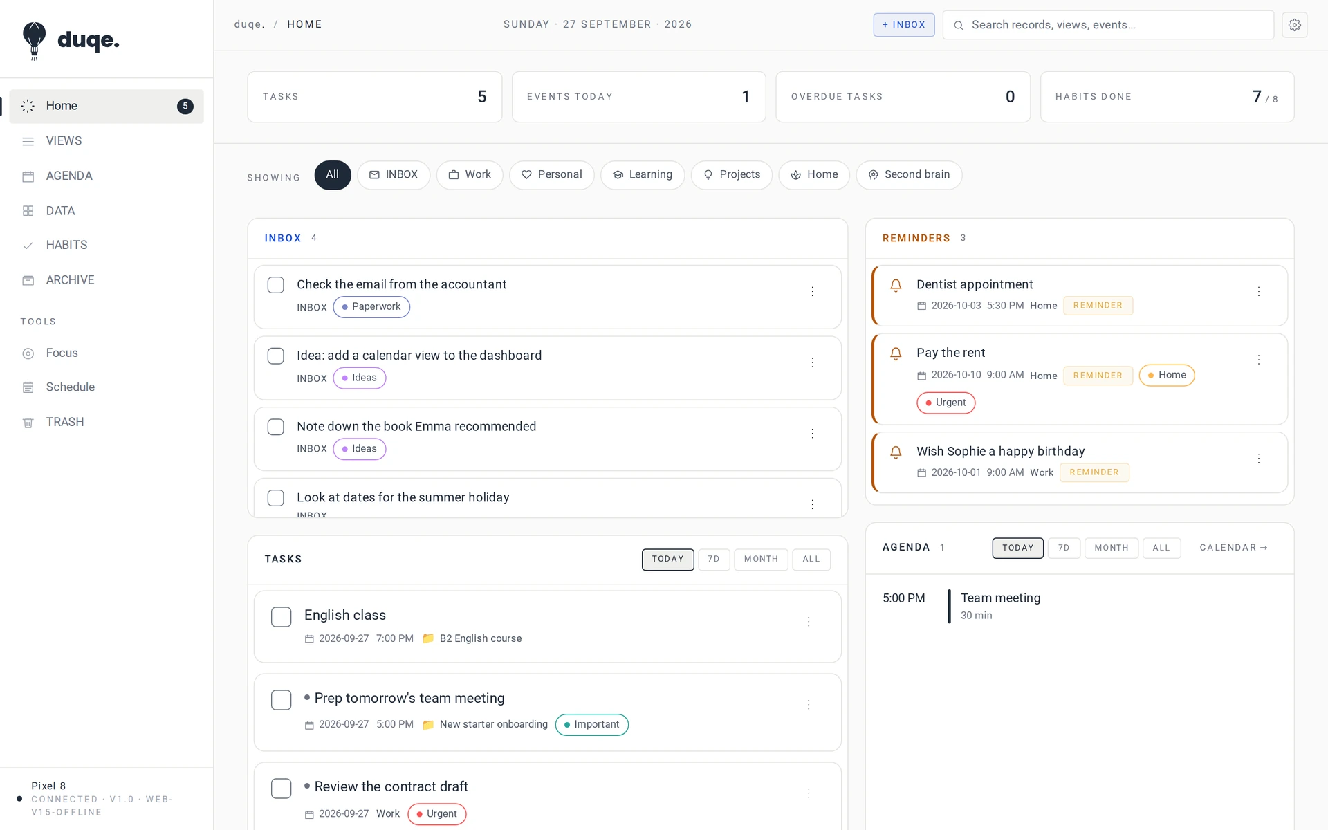Click the Agenda calendar icon in sidebar
The height and width of the screenshot is (830, 1328).
coord(28,176)
